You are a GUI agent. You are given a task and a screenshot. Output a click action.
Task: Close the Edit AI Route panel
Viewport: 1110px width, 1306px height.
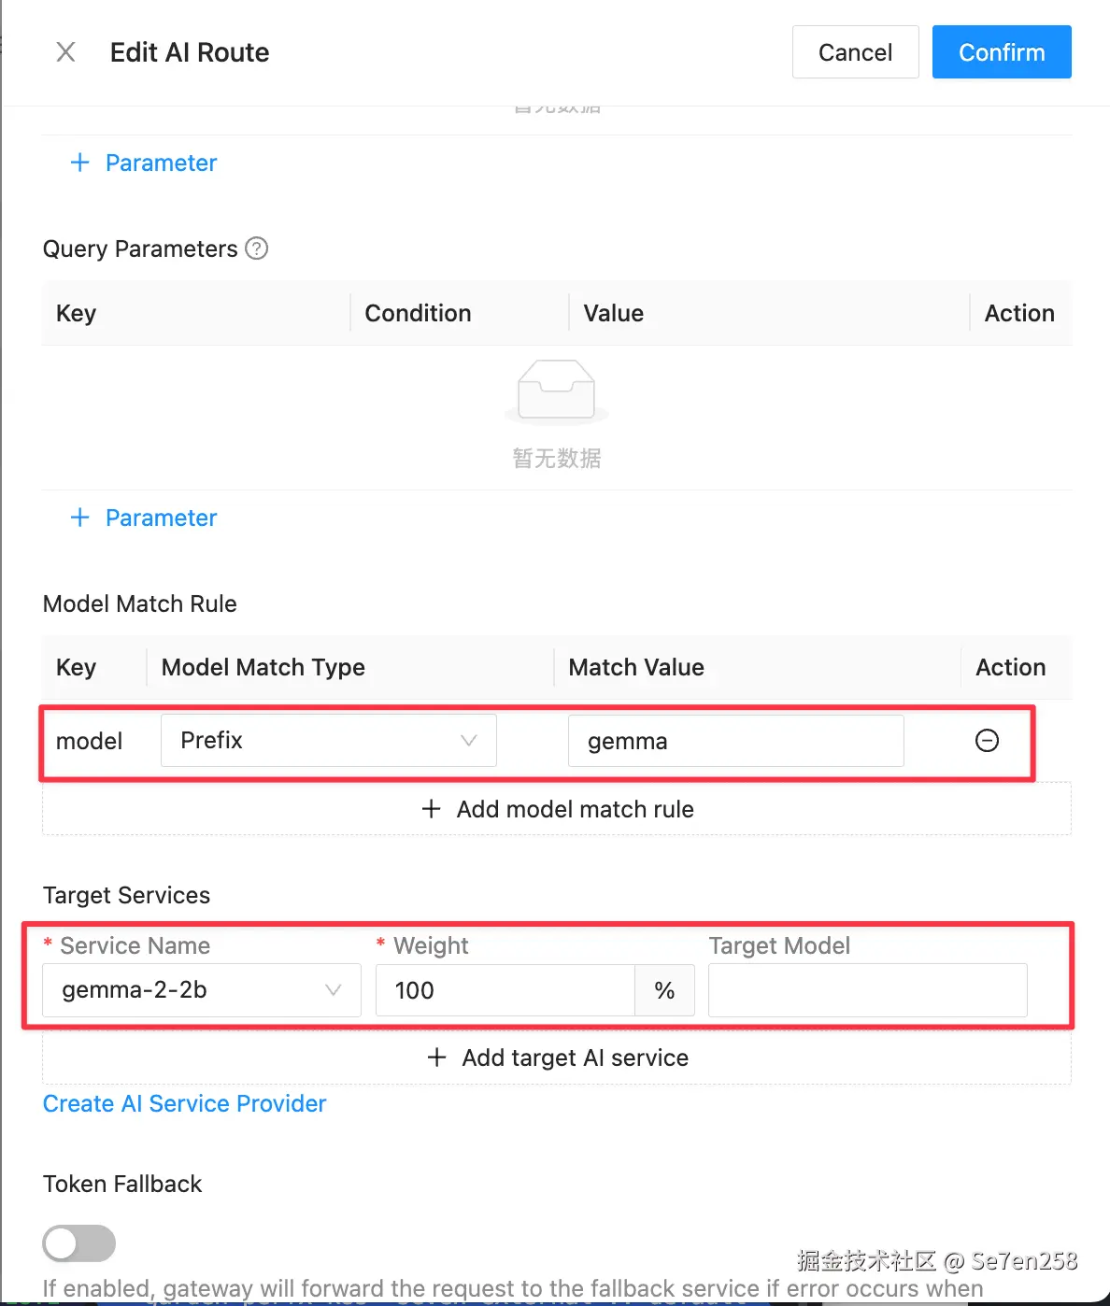65,52
